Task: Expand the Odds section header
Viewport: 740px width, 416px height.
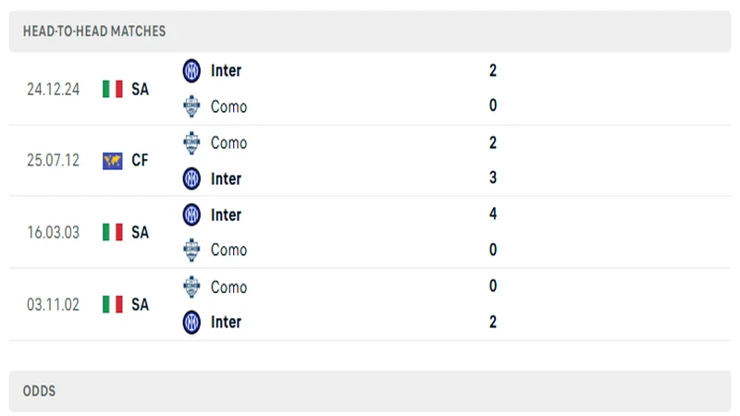Action: (39, 391)
